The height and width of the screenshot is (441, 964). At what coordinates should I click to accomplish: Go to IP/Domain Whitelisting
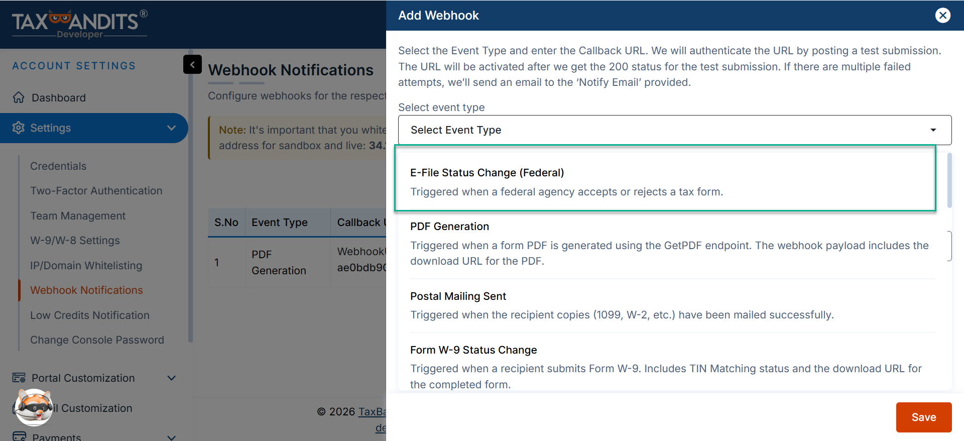(x=86, y=266)
